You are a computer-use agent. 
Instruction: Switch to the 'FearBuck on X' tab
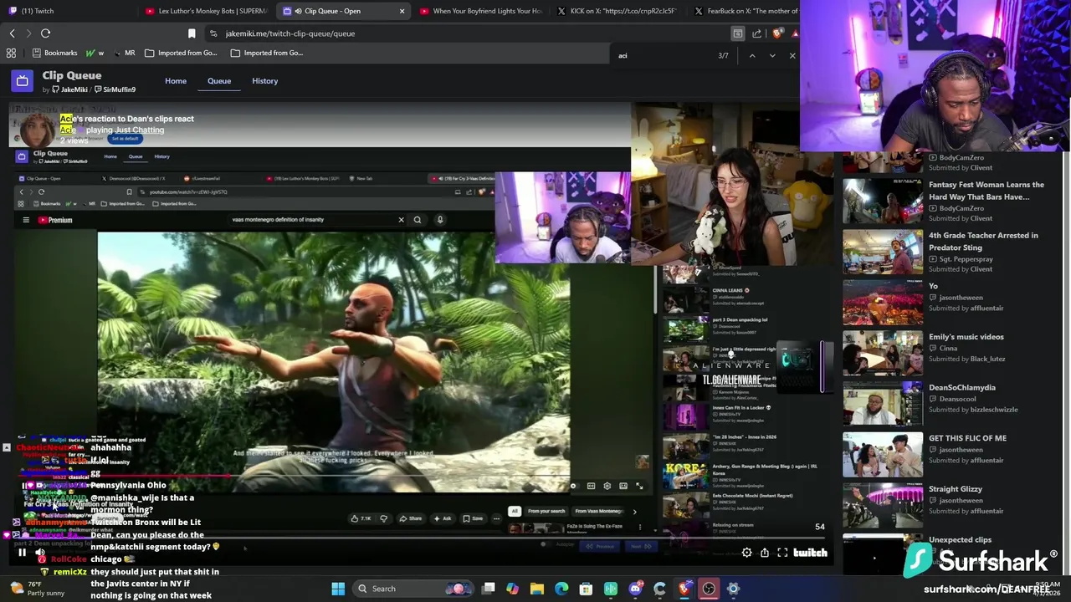746,11
